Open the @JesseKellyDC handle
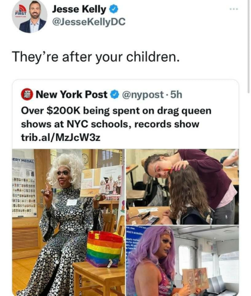 [89, 22]
